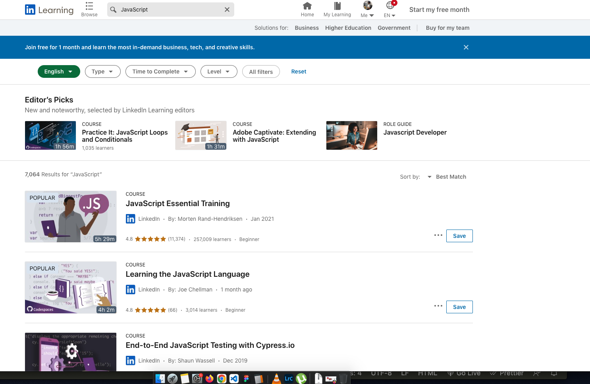Open Visual Studio Code from the Dock

[x=234, y=378]
